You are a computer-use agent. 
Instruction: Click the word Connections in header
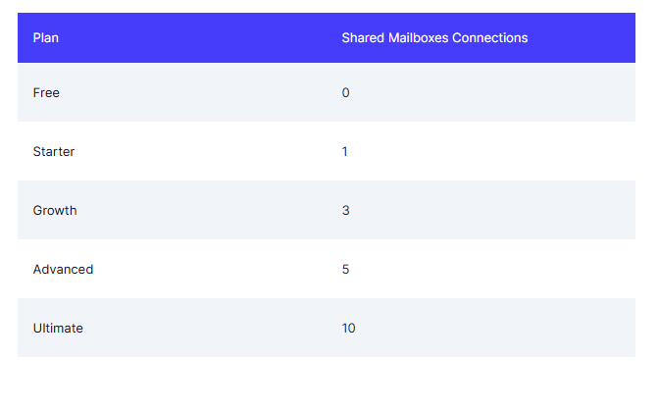pos(490,38)
